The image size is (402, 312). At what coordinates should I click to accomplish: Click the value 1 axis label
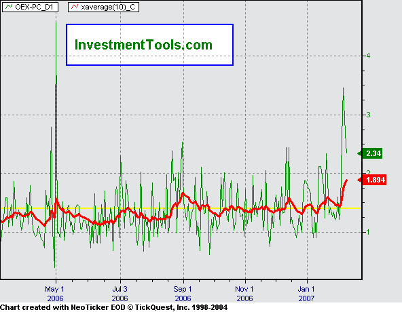[x=369, y=232]
